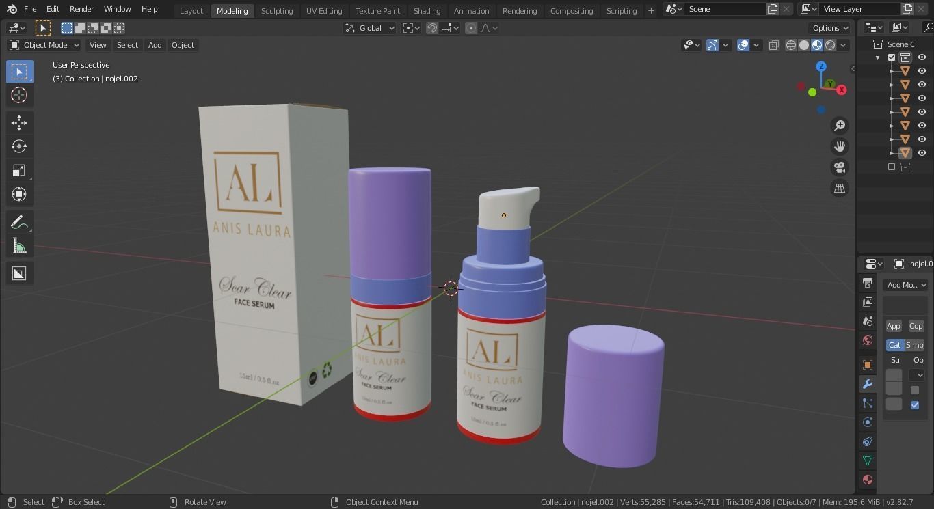The height and width of the screenshot is (509, 934).
Task: Click the View Layer name field
Action: [860, 9]
